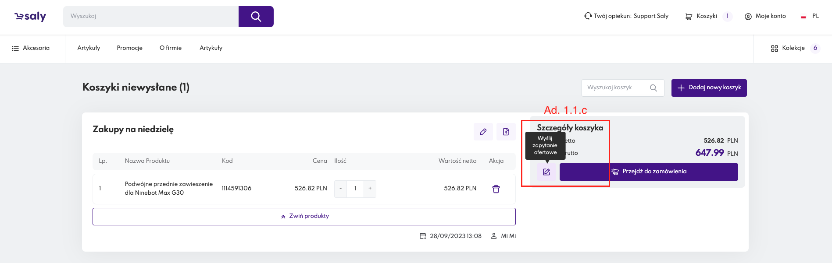This screenshot has width=832, height=263.
Task: Focus the main Wyszukaj search field
Action: click(151, 17)
